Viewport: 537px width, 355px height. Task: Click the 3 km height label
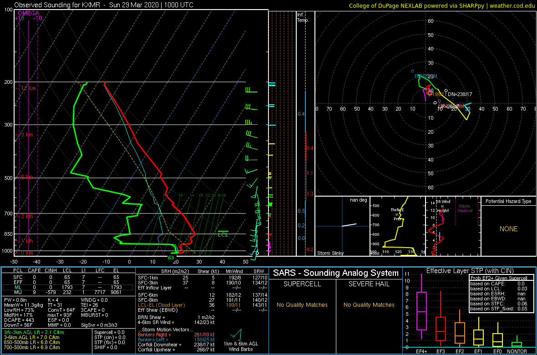click(x=26, y=216)
